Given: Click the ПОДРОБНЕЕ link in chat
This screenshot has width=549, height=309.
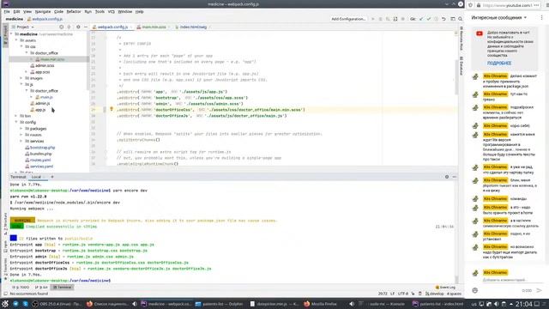Looking at the screenshot, I should click(x=499, y=63).
